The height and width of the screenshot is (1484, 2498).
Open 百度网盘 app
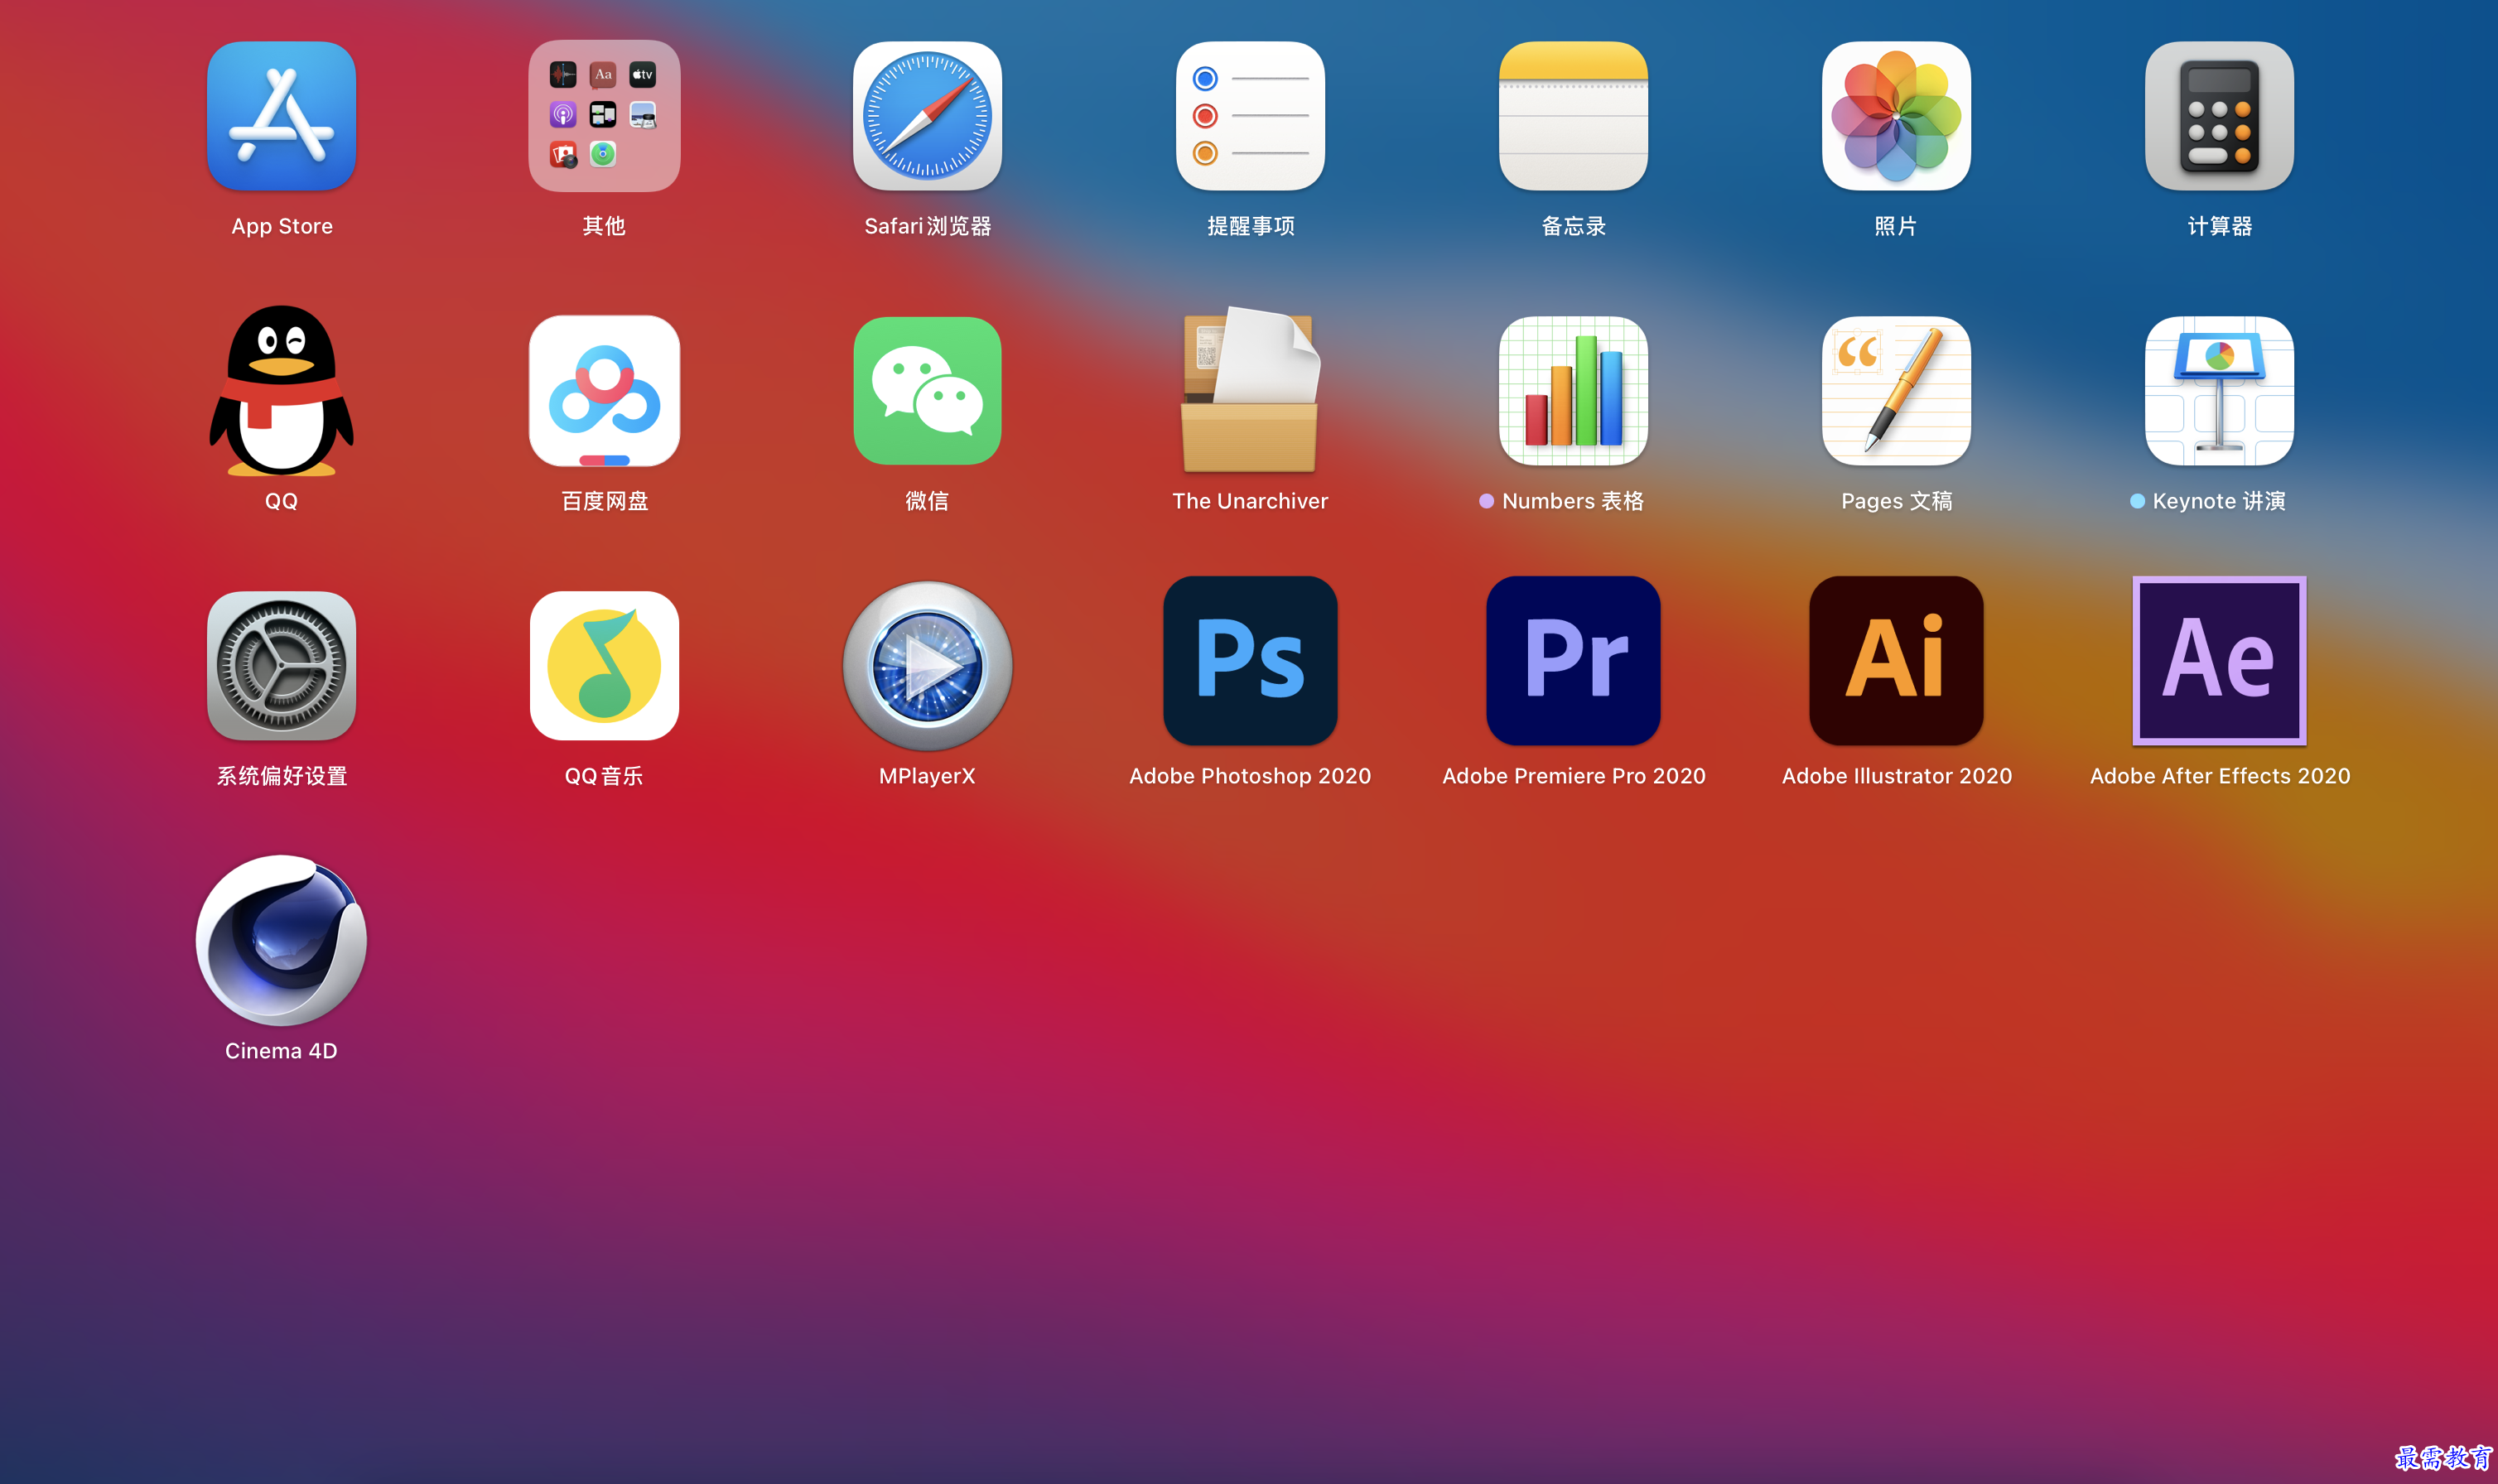pyautogui.click(x=604, y=391)
